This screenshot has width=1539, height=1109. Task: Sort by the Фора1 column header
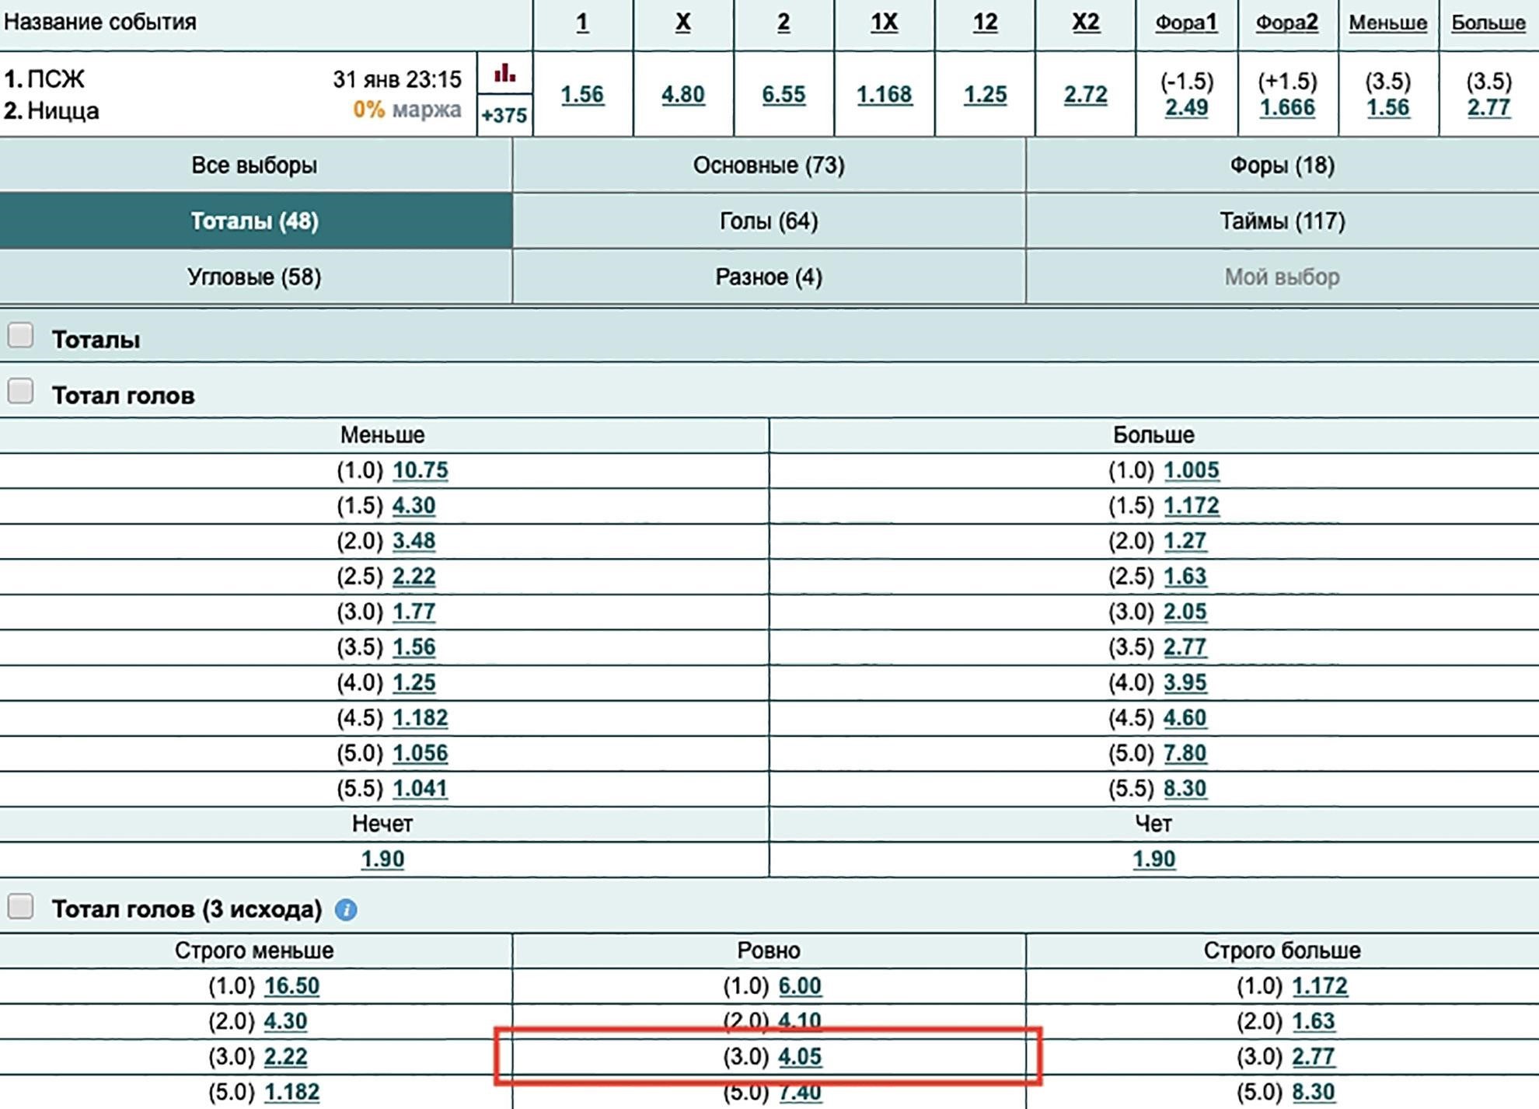click(x=1186, y=23)
